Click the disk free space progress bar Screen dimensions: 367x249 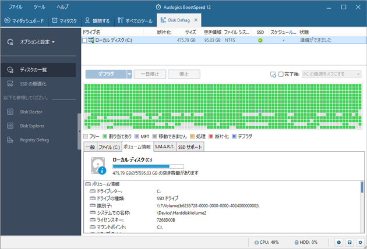tap(148, 166)
